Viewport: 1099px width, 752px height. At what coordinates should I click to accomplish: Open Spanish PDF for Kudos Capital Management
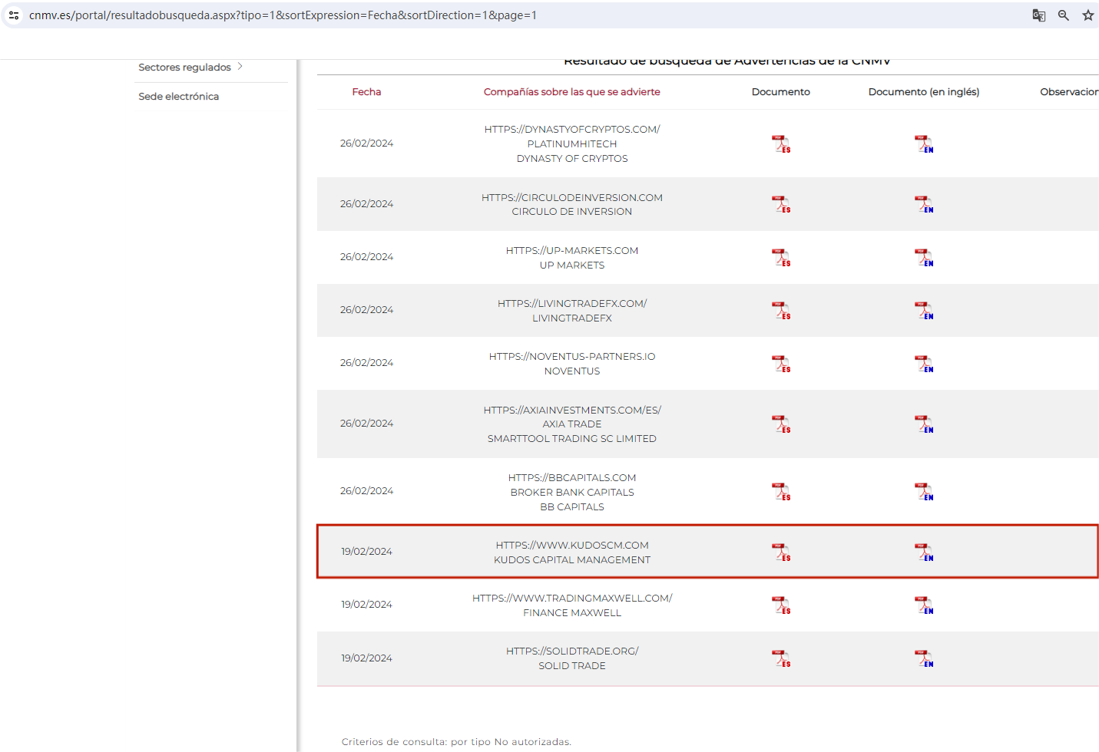tap(781, 552)
